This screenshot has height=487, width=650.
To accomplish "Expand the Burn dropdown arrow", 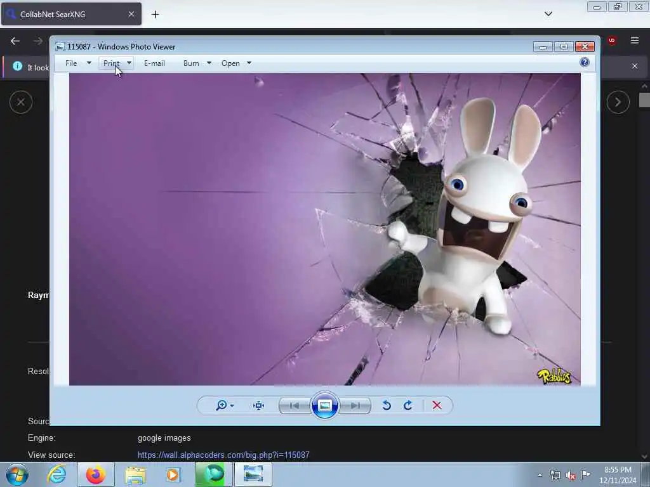I will pyautogui.click(x=209, y=63).
